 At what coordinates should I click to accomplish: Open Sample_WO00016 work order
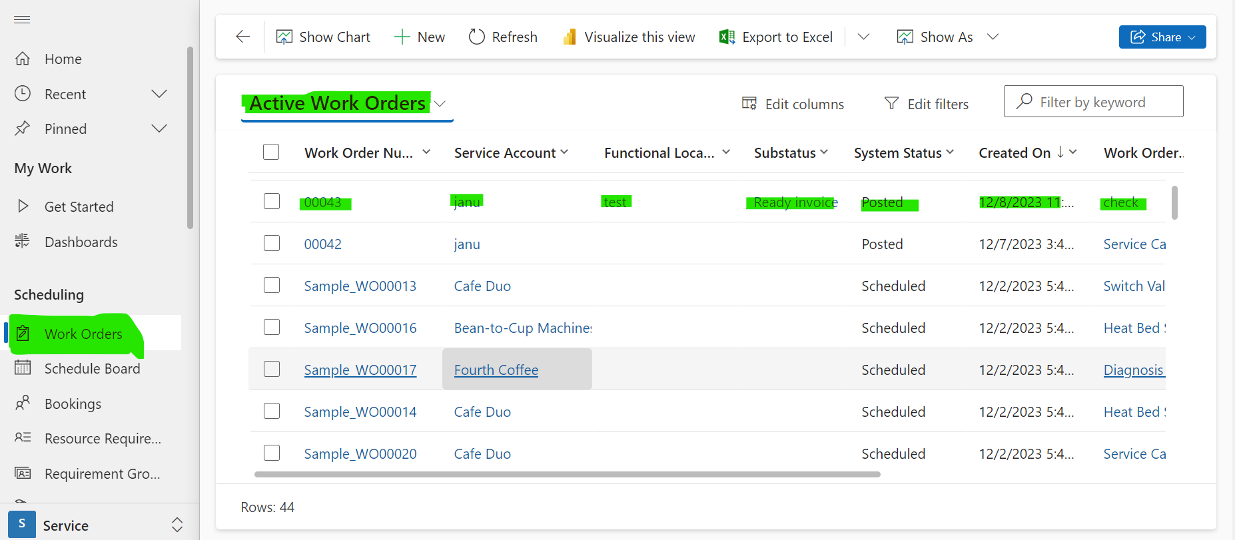(x=360, y=328)
